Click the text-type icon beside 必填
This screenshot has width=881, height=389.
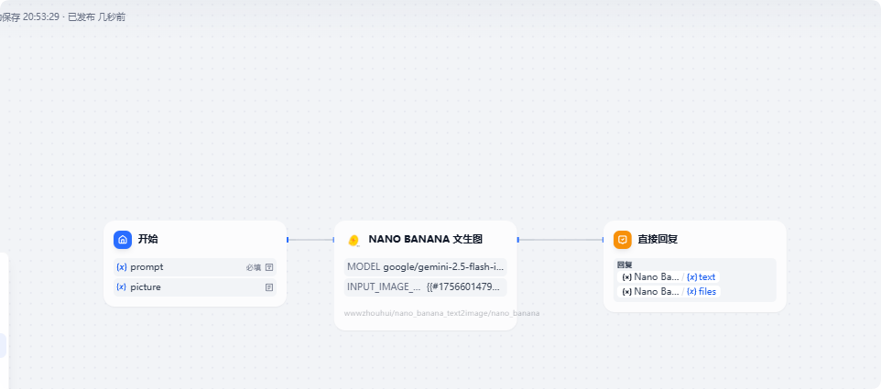tap(269, 267)
